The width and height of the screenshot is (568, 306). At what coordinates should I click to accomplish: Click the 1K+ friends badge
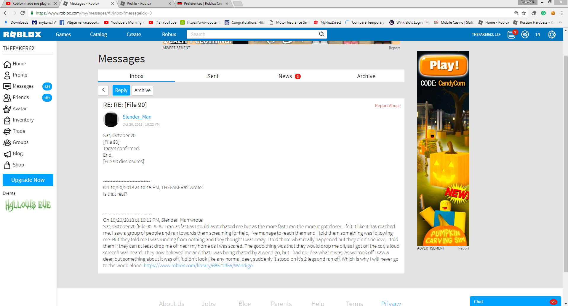point(47,98)
